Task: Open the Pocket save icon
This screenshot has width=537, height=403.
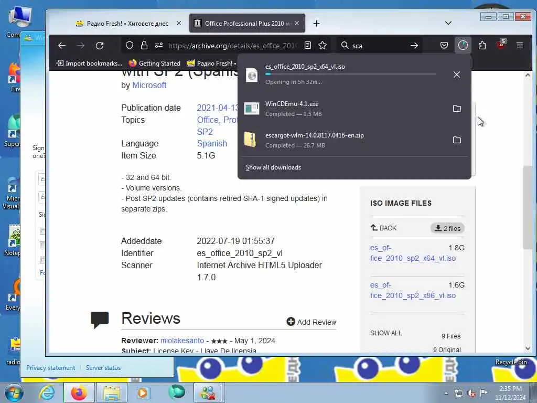Action: pos(444,45)
